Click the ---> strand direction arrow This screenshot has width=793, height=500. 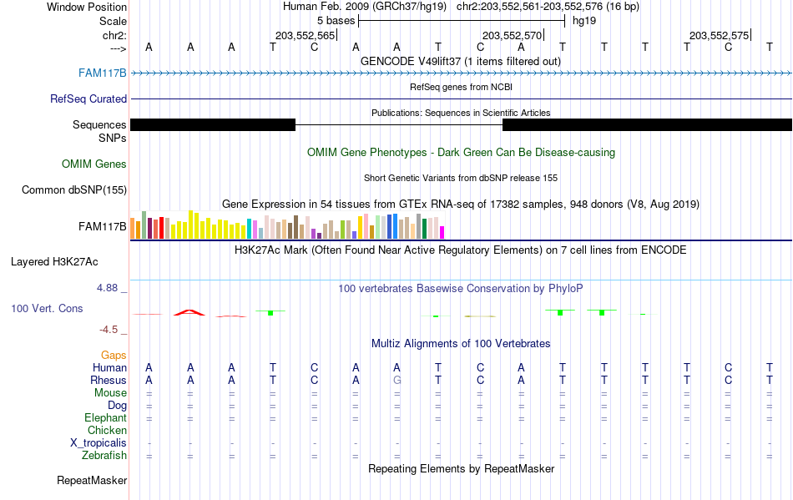coord(118,48)
